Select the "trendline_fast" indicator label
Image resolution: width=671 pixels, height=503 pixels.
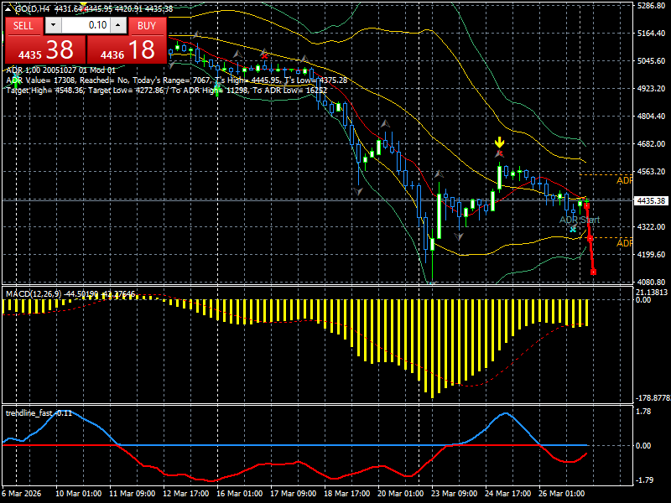click(x=29, y=412)
